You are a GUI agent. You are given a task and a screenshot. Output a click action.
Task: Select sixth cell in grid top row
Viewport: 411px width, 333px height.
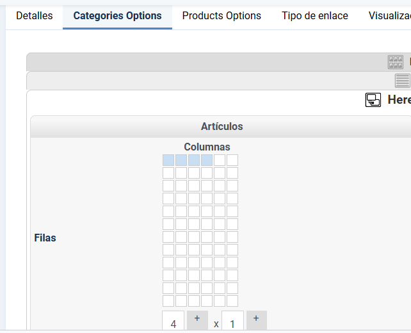(x=232, y=160)
